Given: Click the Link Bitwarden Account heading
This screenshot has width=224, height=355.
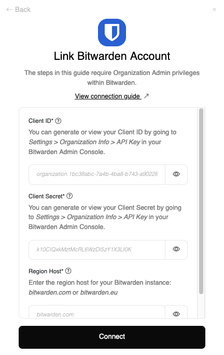Looking at the screenshot, I should coord(112,56).
